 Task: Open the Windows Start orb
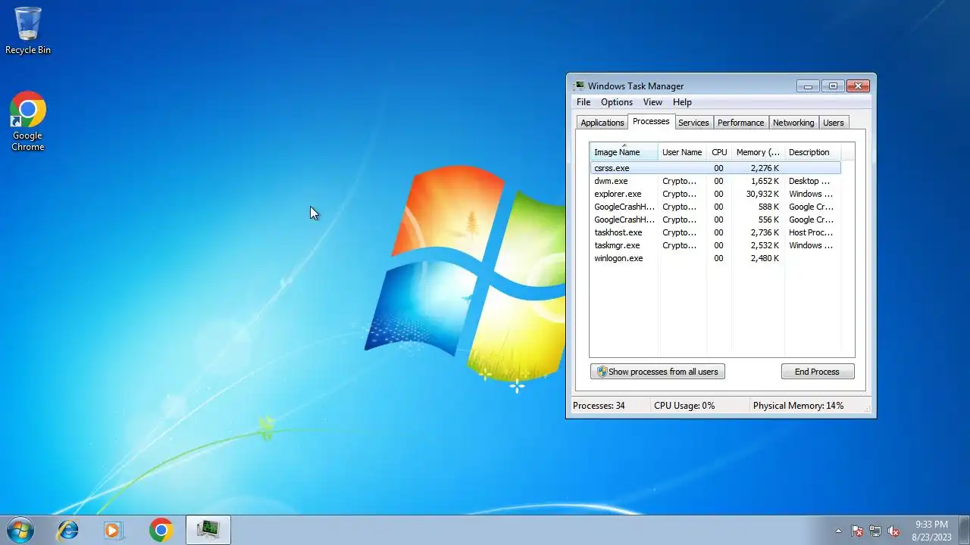tap(20, 530)
